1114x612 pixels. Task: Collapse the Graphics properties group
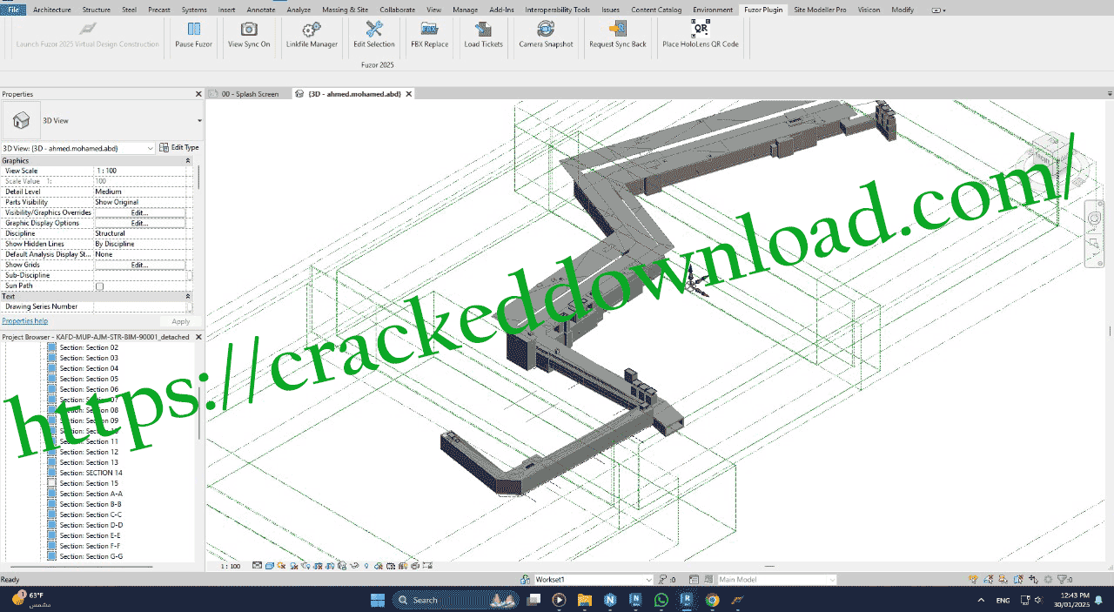[189, 161]
